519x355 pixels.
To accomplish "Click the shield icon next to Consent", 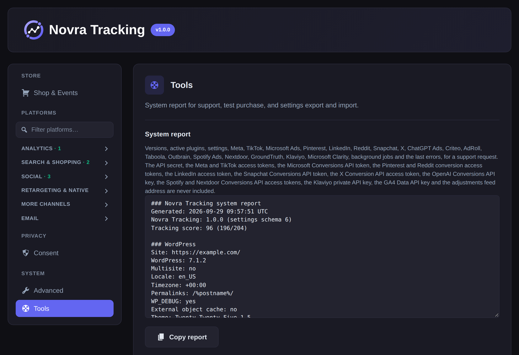I will [26, 253].
